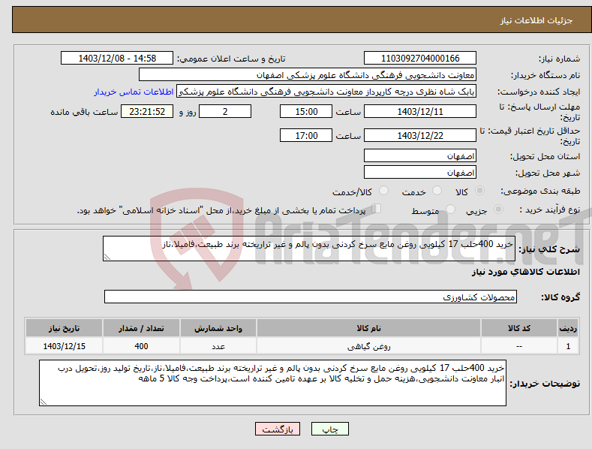Click the announcement date field 1403/12/08 - 14:58

pos(116,59)
